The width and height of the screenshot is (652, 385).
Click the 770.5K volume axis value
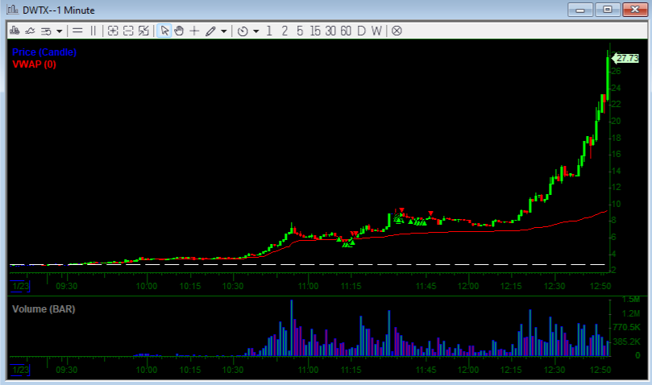(x=627, y=327)
